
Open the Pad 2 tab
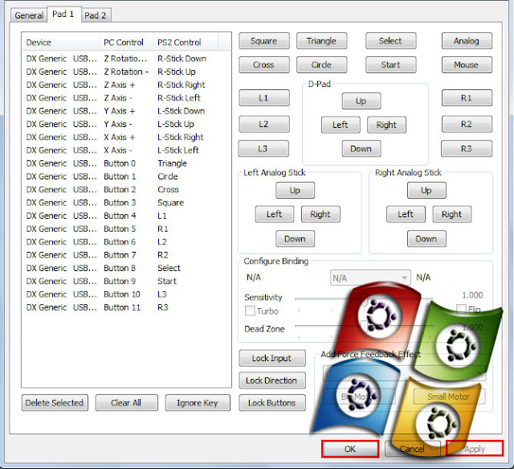(x=96, y=15)
